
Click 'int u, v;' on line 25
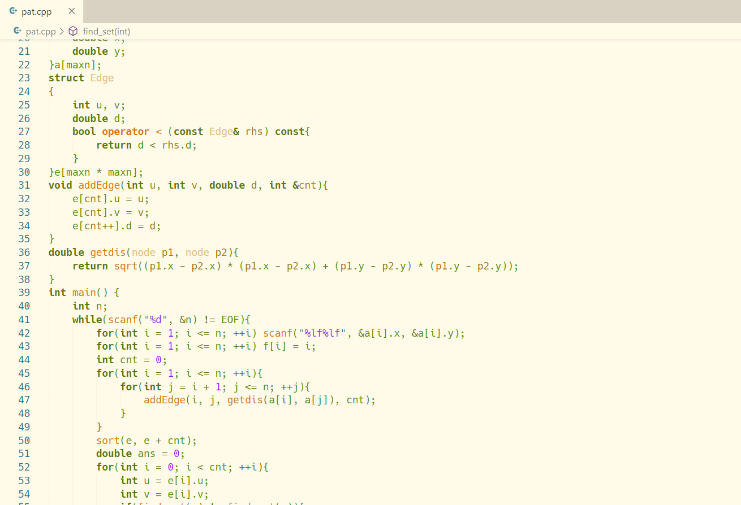point(99,105)
